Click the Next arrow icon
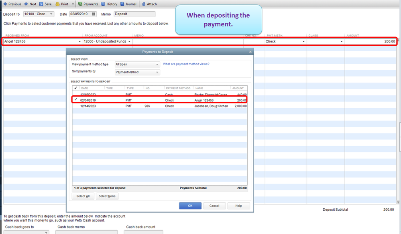This screenshot has width=401, height=234. pyautogui.click(x=26, y=4)
